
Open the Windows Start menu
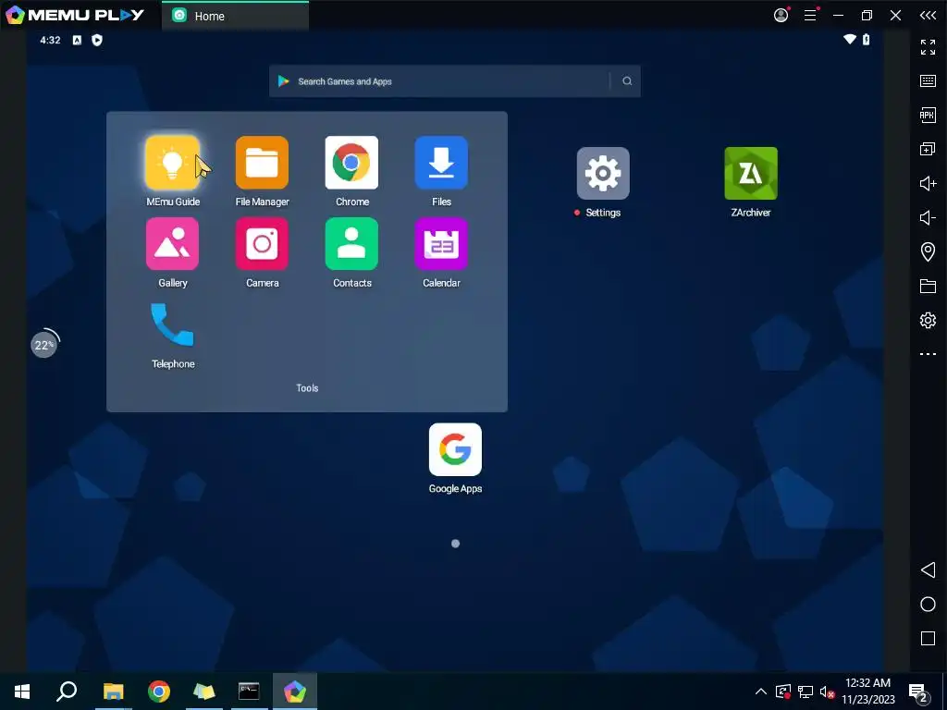coord(22,692)
